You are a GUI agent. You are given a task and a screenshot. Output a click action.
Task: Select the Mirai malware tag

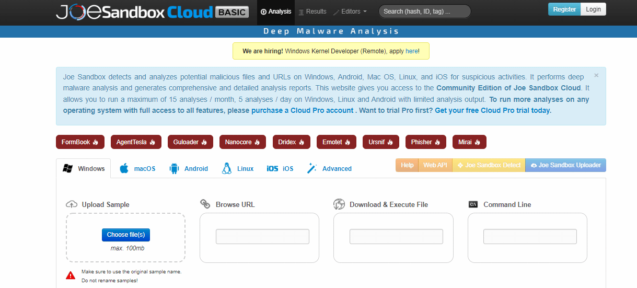469,142
